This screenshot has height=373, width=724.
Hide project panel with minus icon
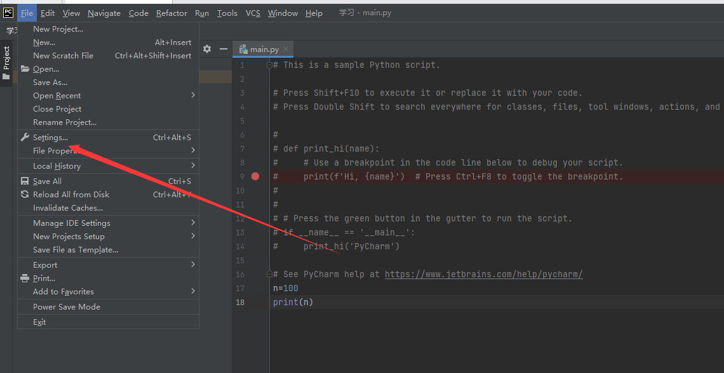pyautogui.click(x=224, y=49)
